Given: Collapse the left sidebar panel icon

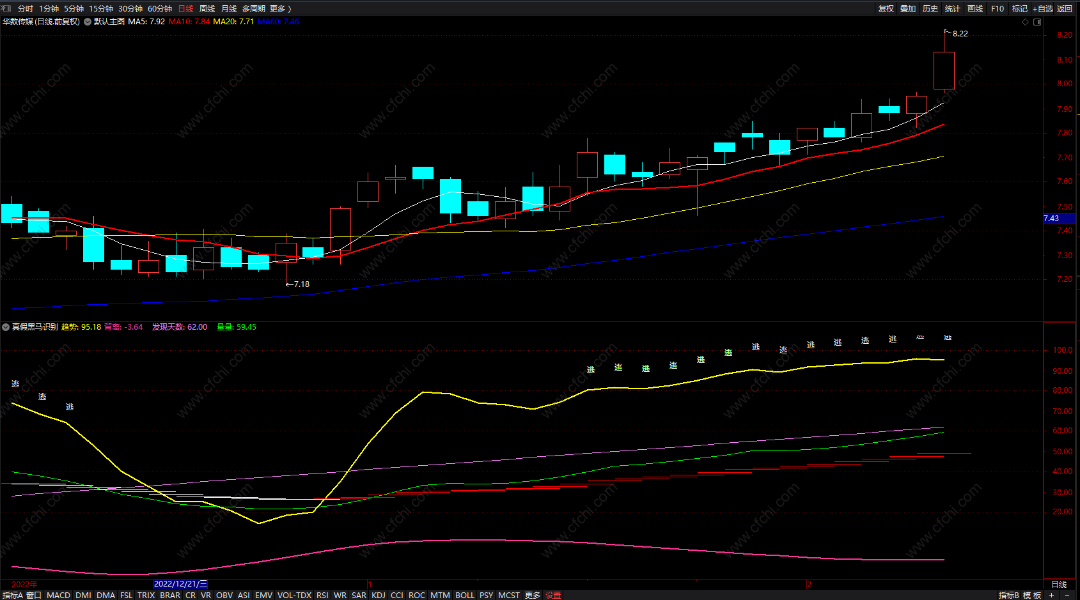Looking at the screenshot, I should pyautogui.click(x=6, y=8).
